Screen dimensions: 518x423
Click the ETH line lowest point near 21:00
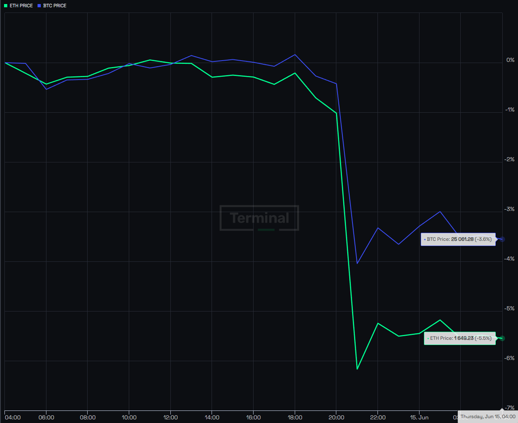(x=357, y=369)
